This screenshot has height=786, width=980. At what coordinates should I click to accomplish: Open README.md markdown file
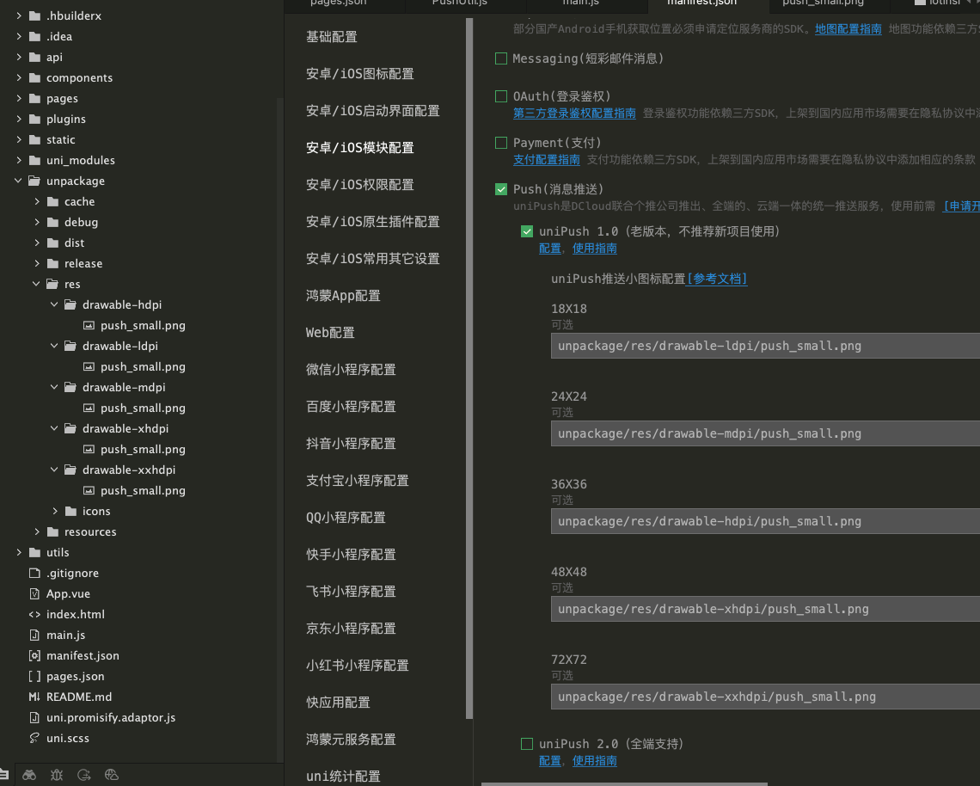coord(78,697)
